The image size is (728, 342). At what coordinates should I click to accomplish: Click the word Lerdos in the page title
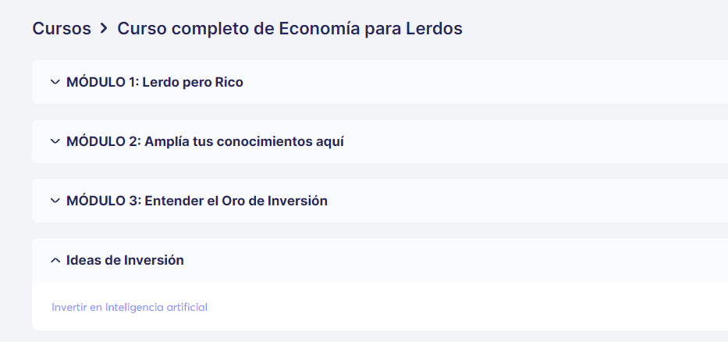point(434,29)
